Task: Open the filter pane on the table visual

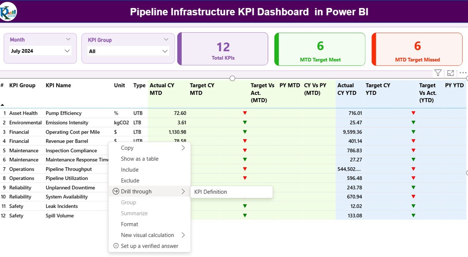Action: click(438, 73)
